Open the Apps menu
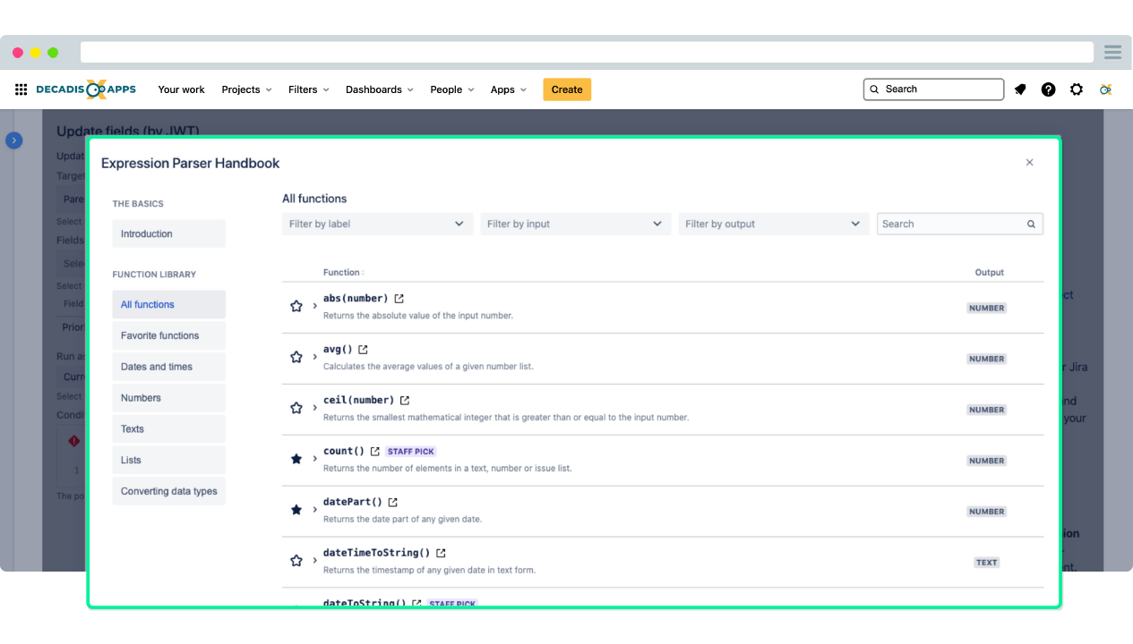 [509, 89]
